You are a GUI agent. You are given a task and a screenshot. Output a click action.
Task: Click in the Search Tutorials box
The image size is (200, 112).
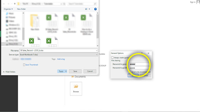pyautogui.click(x=82, y=4)
